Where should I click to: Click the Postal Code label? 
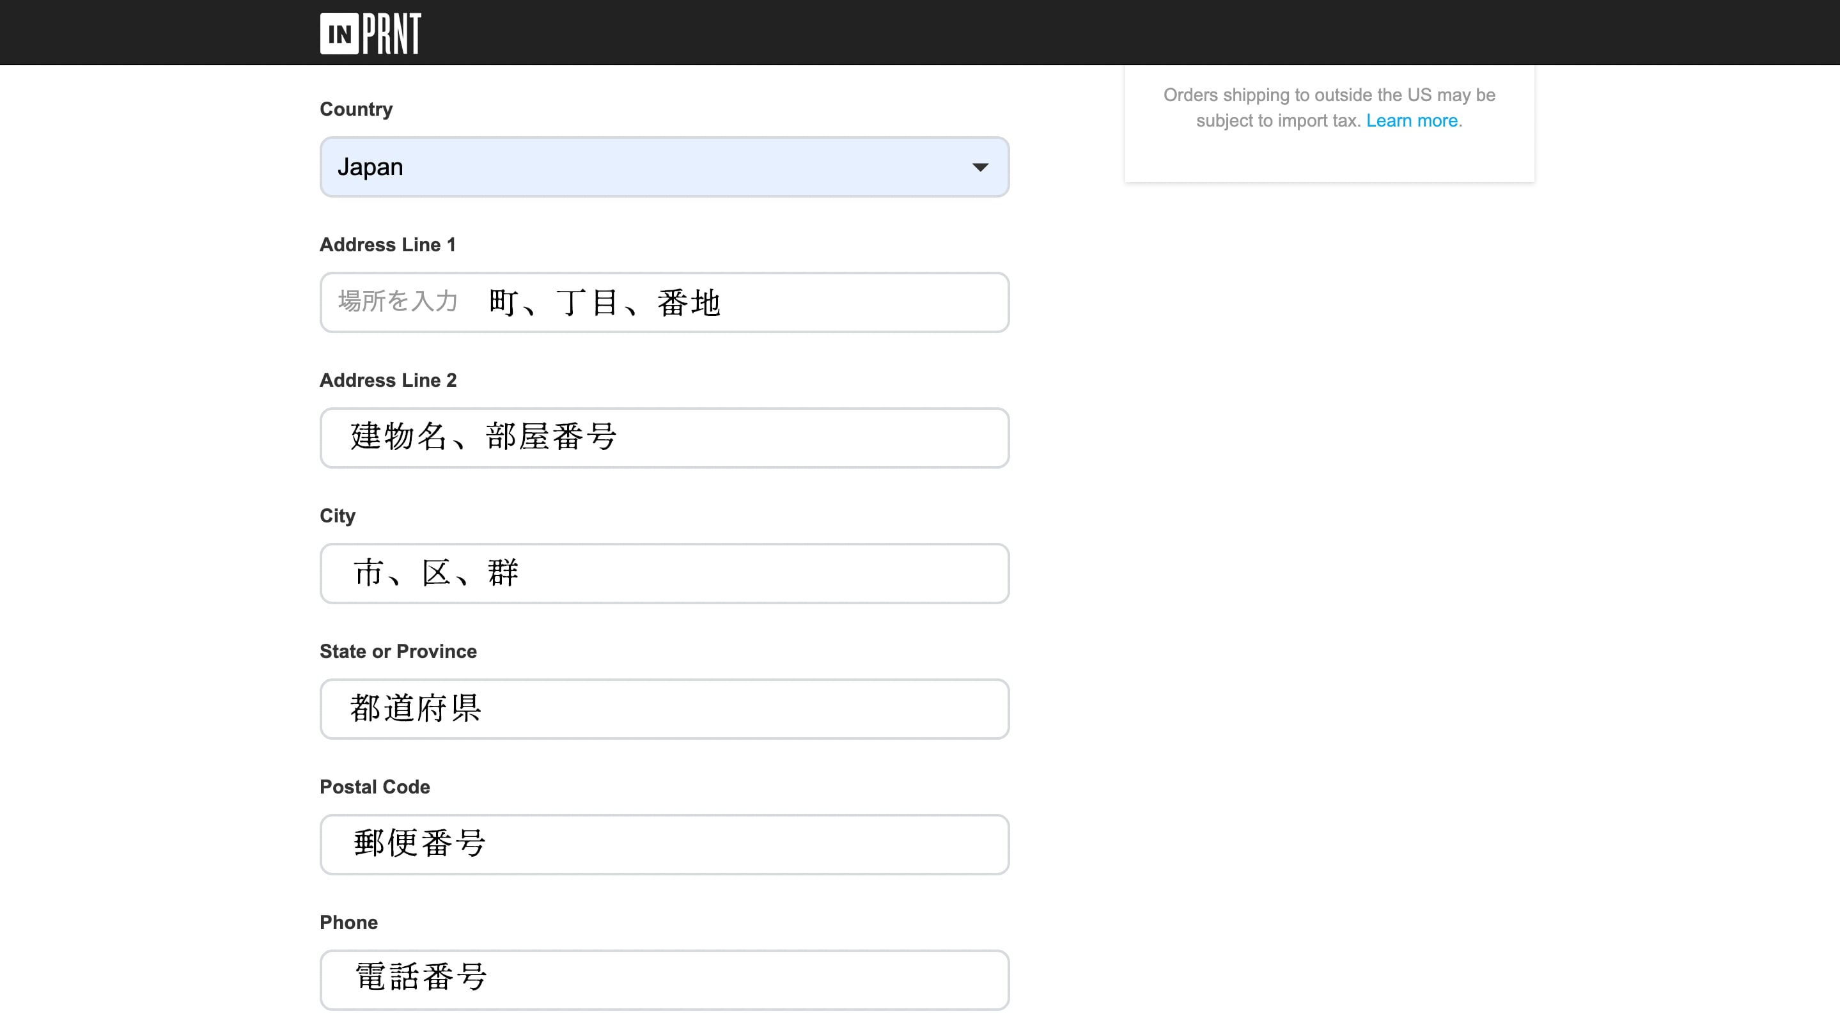click(374, 787)
